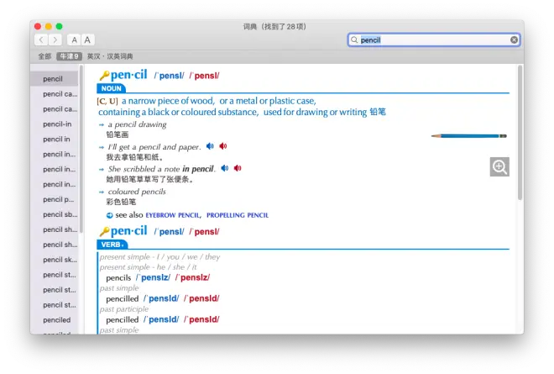Click the green window zoom button
The width and height of the screenshot is (554, 374).
(60, 26)
